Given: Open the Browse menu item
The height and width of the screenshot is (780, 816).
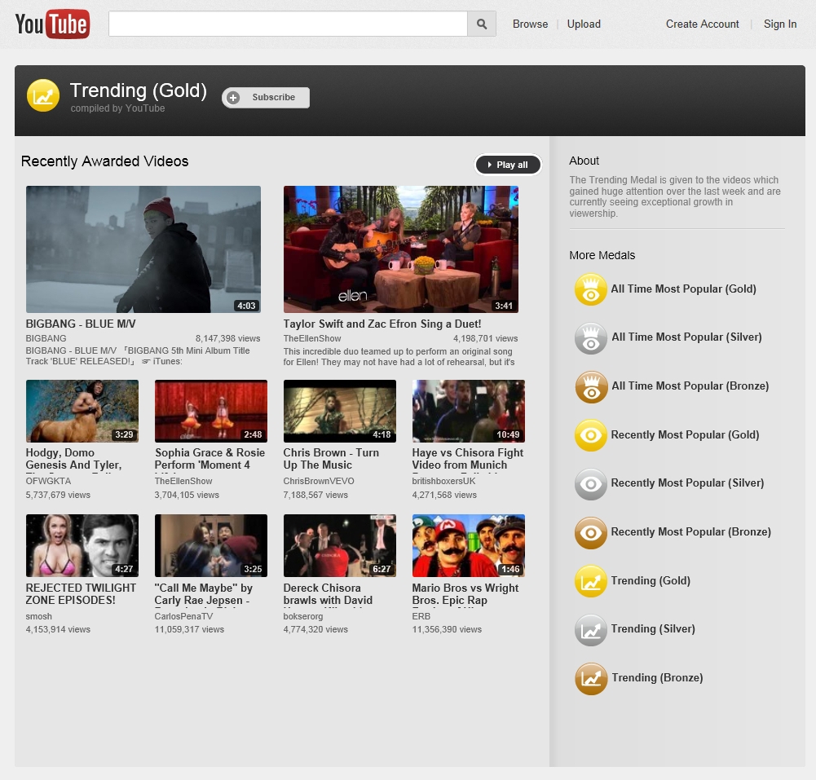Looking at the screenshot, I should (530, 24).
